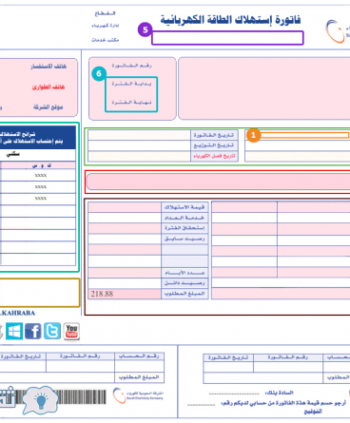Open the Twitter bird icon
This screenshot has height=423, width=350.
tap(52, 331)
